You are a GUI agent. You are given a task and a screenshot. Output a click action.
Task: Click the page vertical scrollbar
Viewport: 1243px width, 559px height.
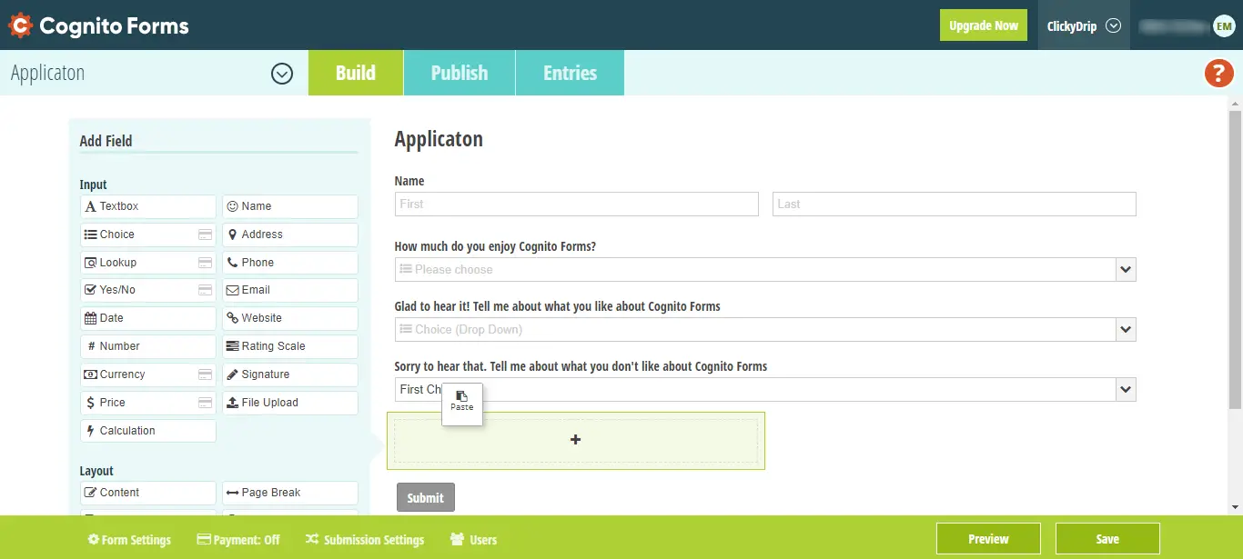pos(1235,260)
